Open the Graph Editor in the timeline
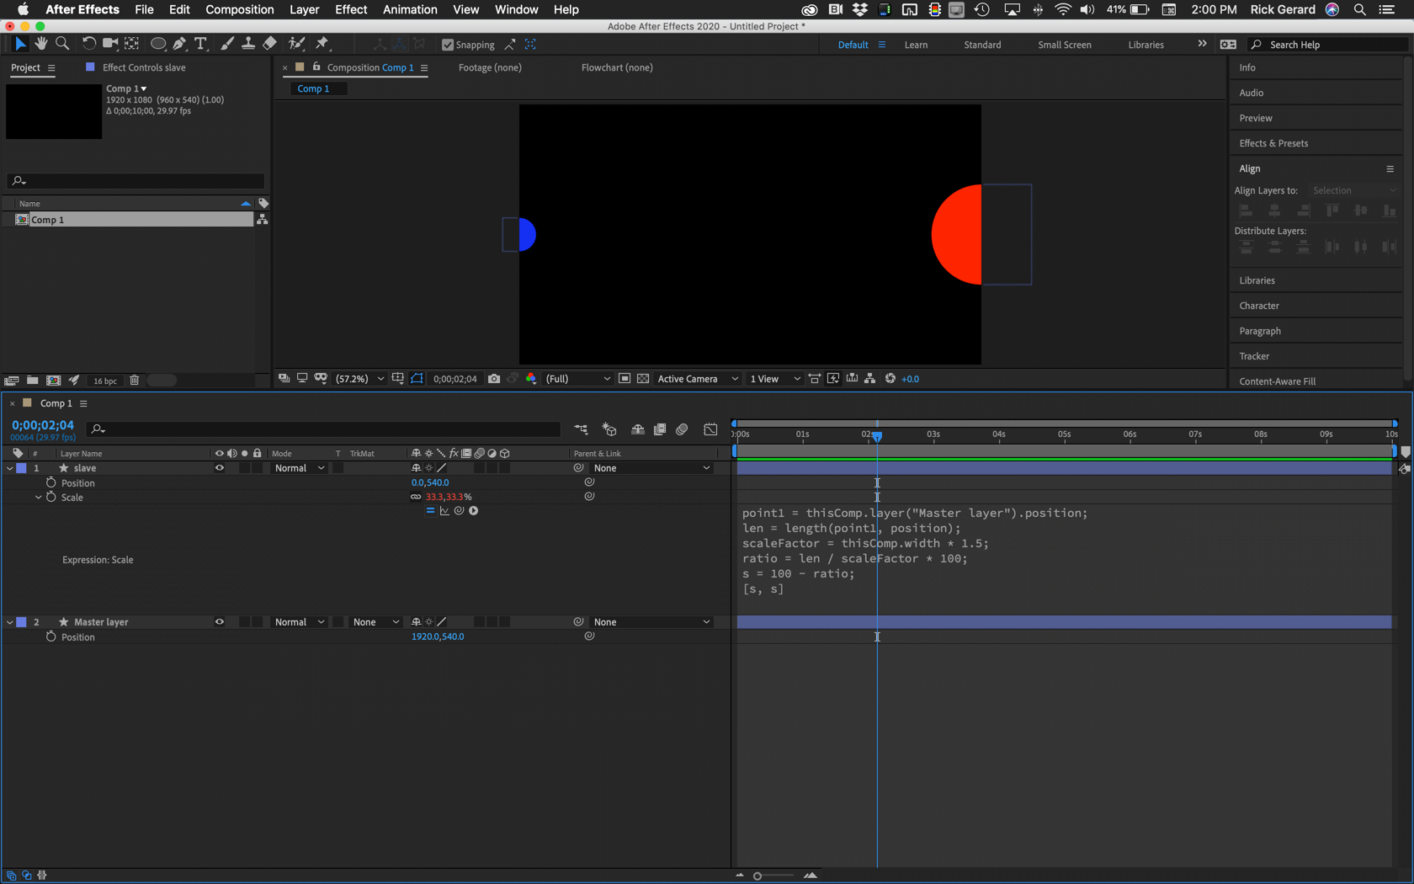 710,429
